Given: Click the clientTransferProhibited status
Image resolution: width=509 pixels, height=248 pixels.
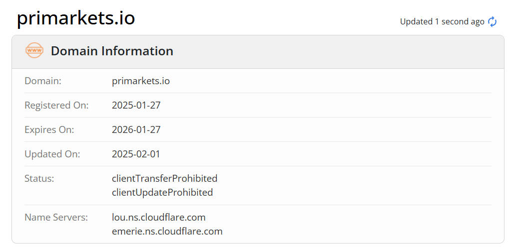Looking at the screenshot, I should (x=164, y=178).
